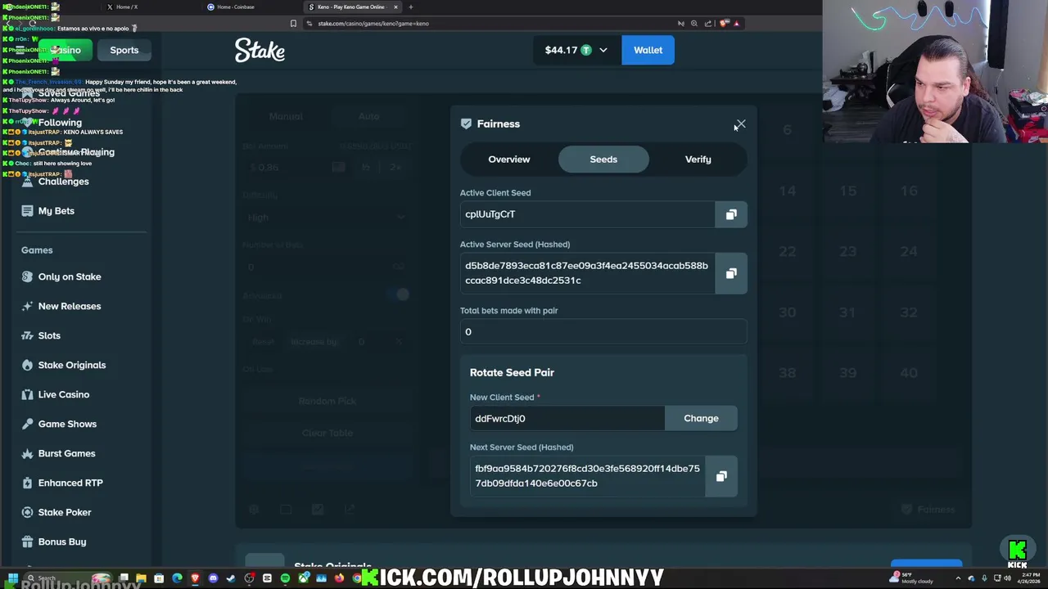
Task: Click the New Releases rocket icon
Action: coord(27,306)
